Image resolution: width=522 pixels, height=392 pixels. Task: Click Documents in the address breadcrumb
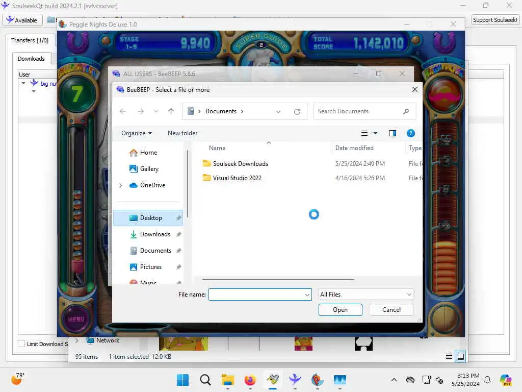coord(221,111)
